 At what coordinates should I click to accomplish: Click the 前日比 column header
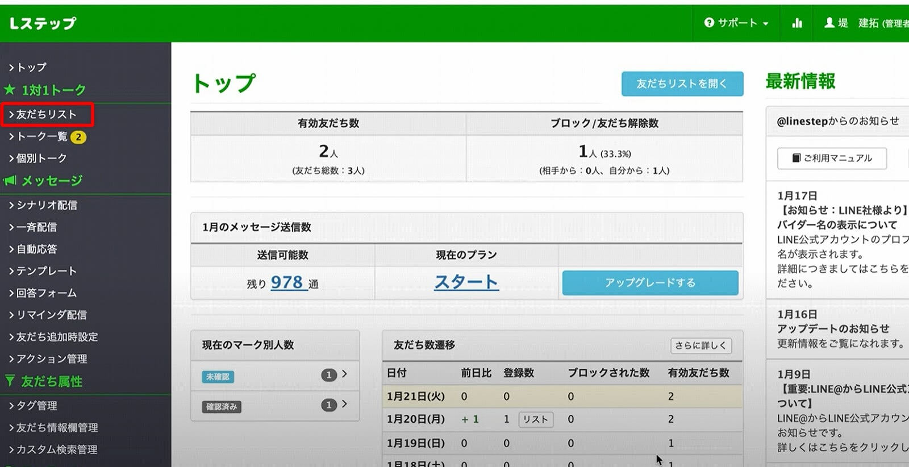click(x=476, y=373)
